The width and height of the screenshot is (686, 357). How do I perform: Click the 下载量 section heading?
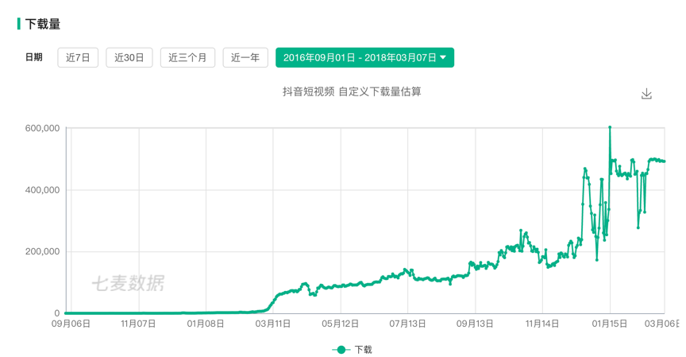(43, 24)
